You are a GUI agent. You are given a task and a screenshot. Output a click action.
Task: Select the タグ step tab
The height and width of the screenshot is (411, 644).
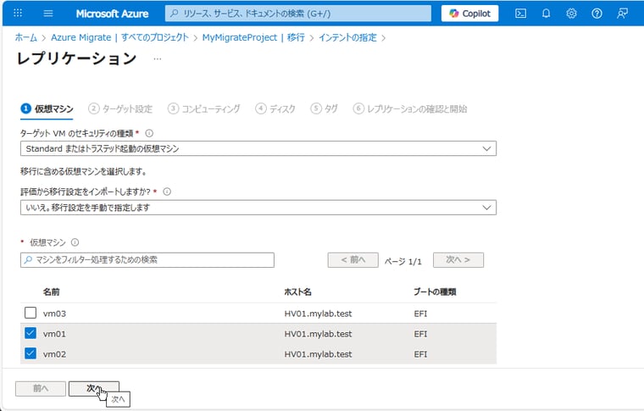pos(324,108)
